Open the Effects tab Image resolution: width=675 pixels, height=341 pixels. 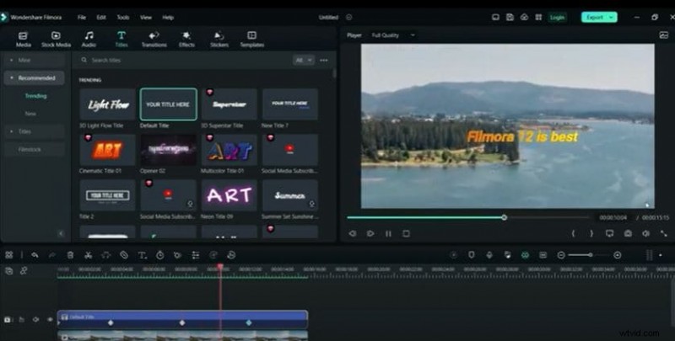(x=186, y=39)
